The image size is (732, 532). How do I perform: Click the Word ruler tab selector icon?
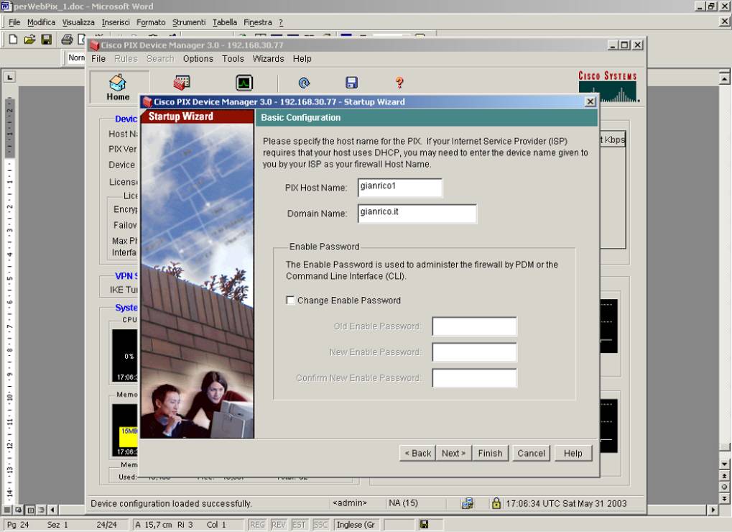(9, 77)
